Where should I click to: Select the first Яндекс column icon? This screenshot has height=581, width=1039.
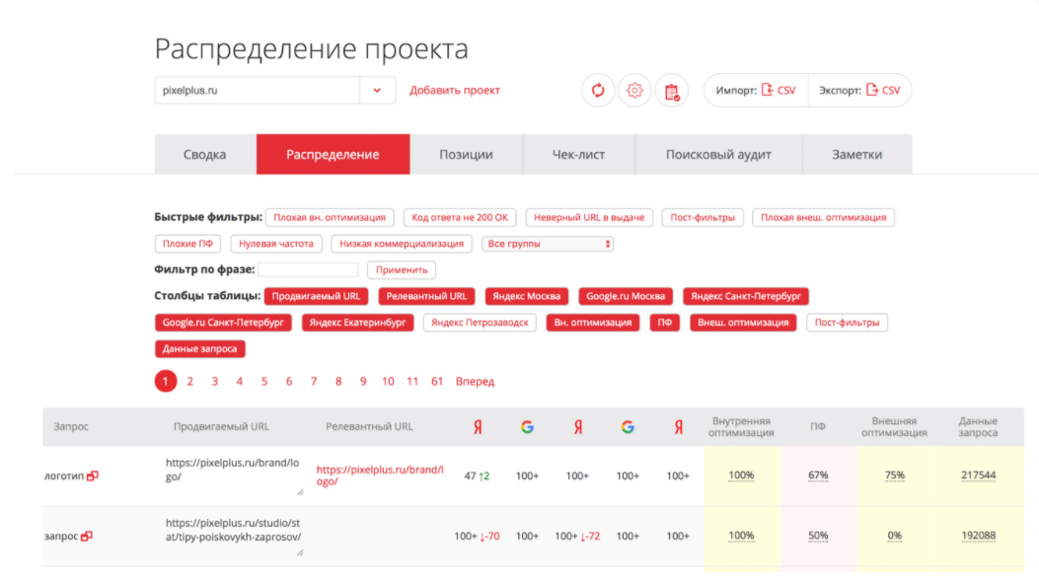pos(479,427)
